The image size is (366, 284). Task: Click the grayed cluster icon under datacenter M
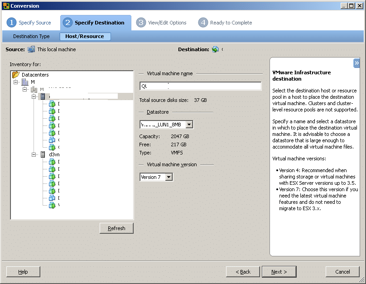pos(34,89)
